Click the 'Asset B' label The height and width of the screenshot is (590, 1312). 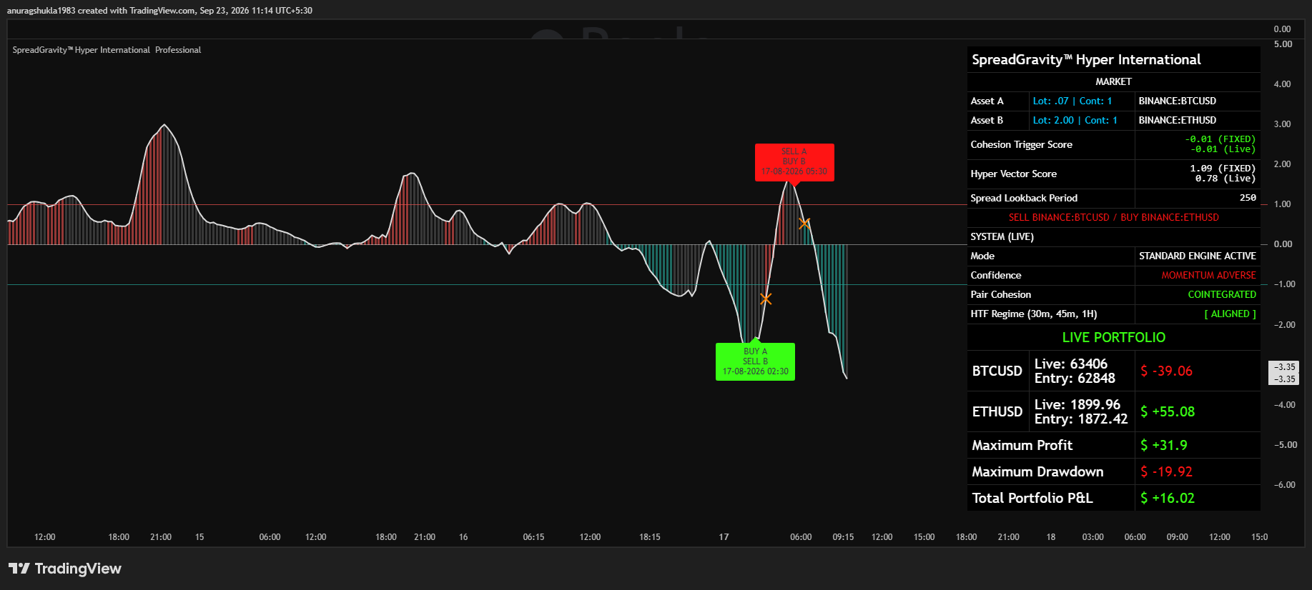tap(987, 121)
